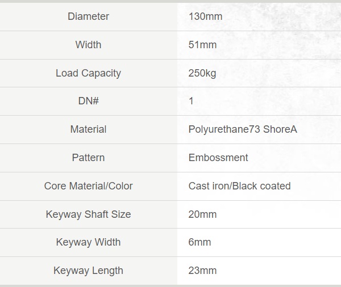Select the 23mm keyway length value
341x287 pixels.
pyautogui.click(x=202, y=271)
